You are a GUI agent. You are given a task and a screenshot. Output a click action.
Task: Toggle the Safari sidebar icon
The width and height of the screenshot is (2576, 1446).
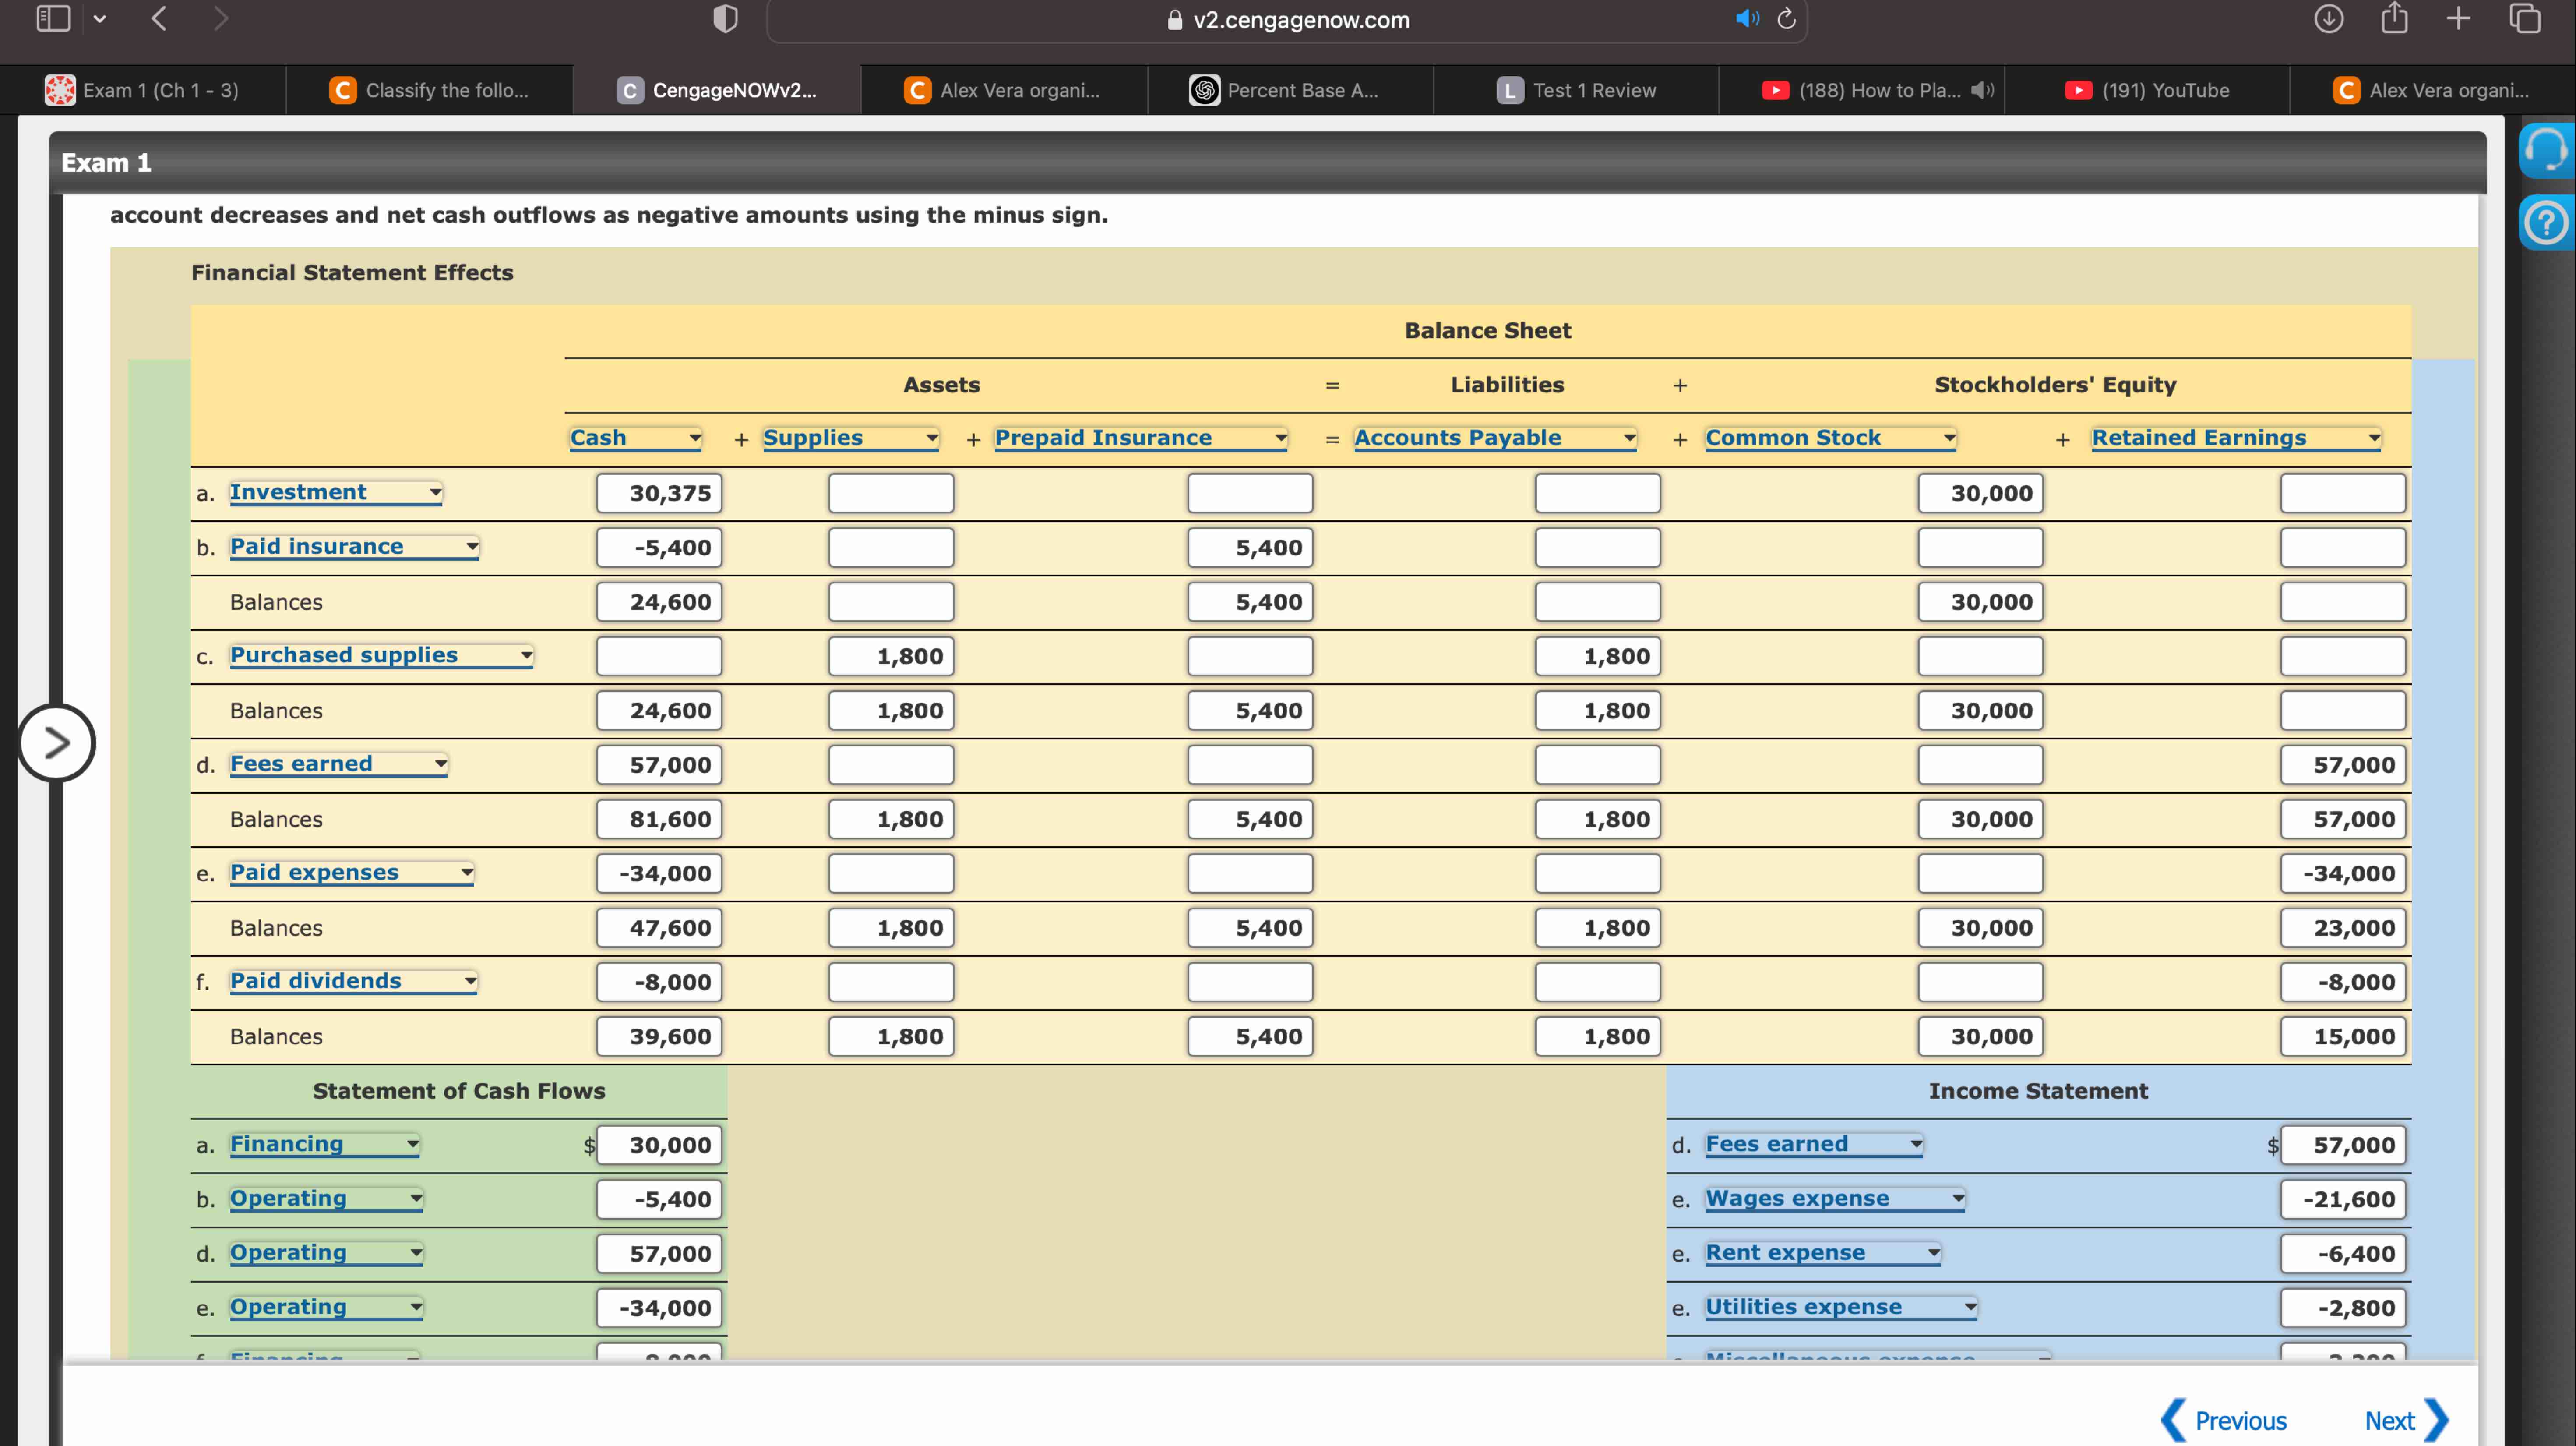pos(52,19)
